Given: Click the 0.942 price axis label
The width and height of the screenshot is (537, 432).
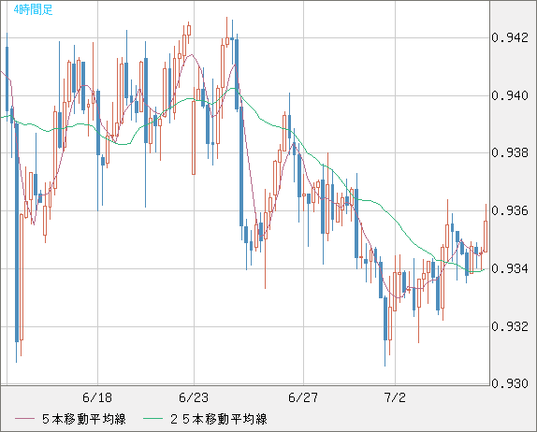Looking at the screenshot, I should click(x=510, y=37).
